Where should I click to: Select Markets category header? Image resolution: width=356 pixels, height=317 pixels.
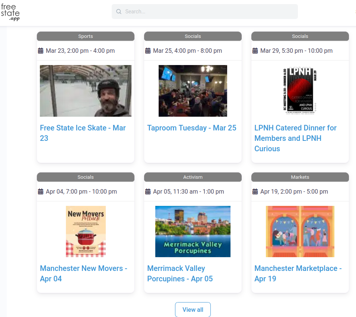tap(300, 177)
